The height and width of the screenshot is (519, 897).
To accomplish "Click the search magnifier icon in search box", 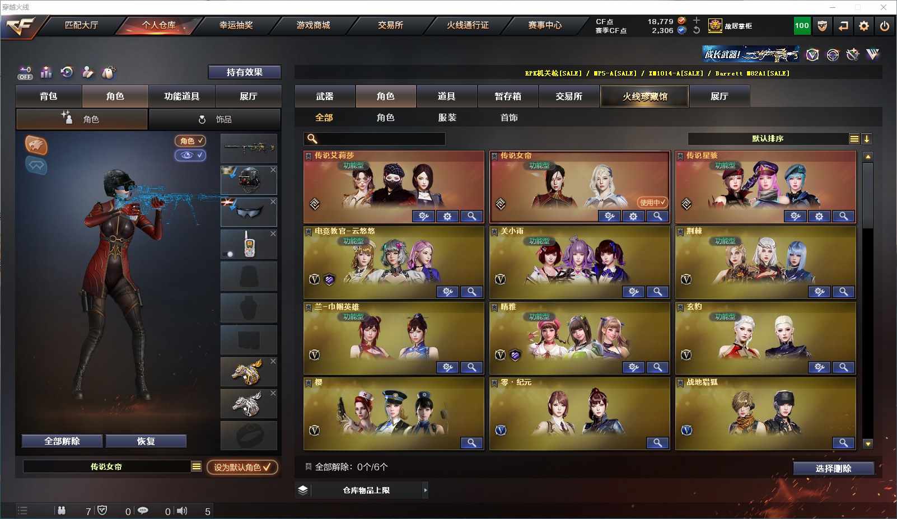I will coord(312,139).
